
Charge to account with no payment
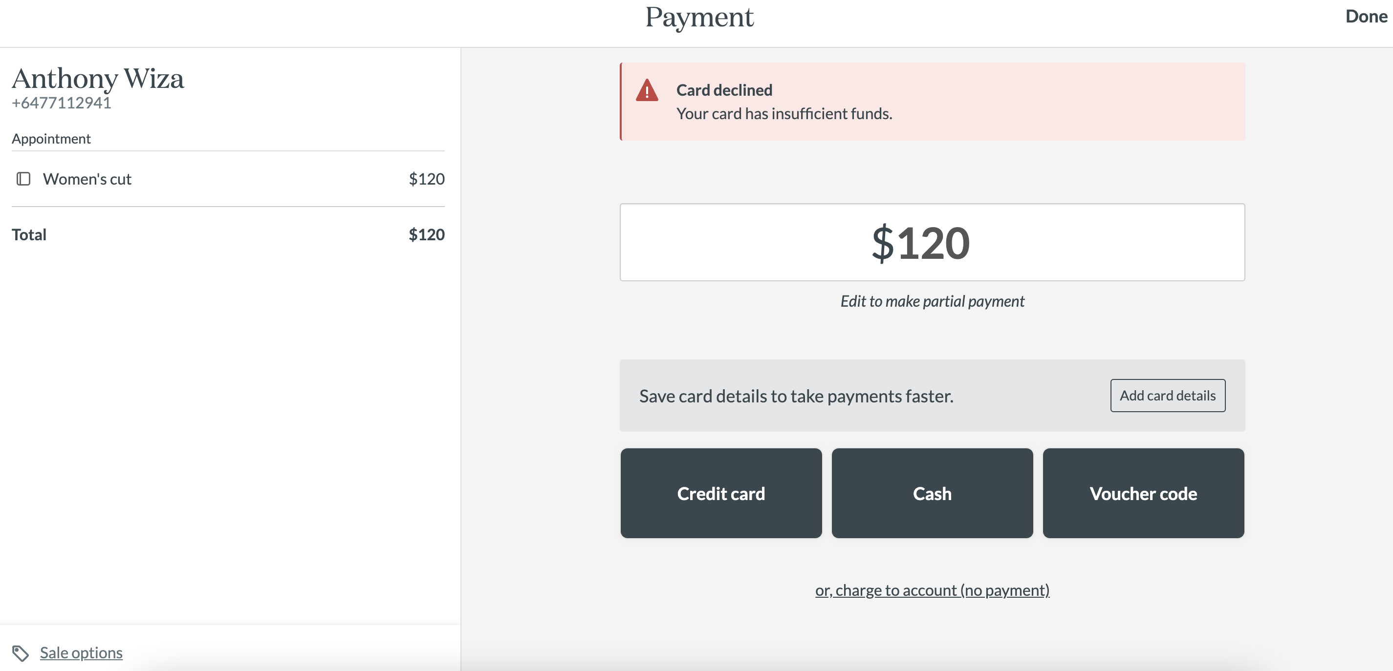(932, 590)
